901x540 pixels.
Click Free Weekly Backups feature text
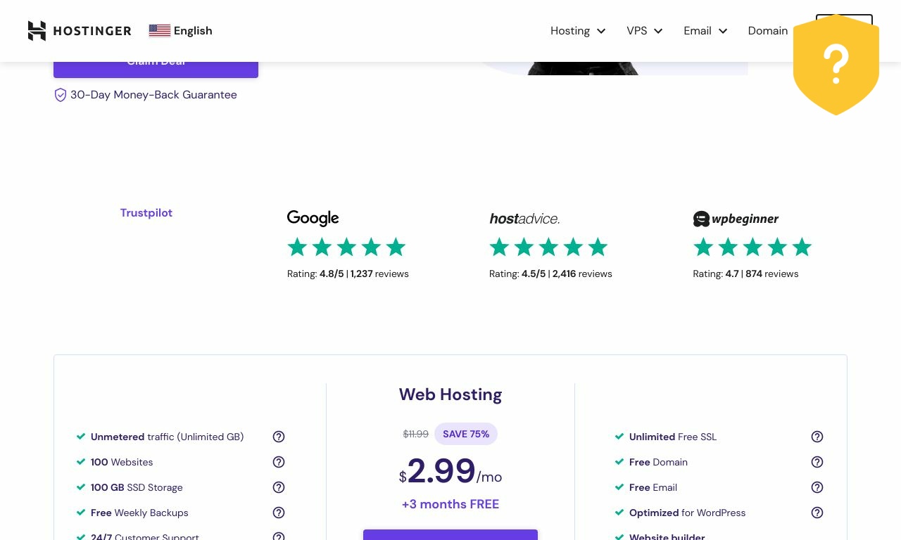coord(139,513)
